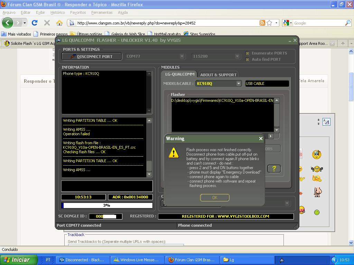Click the horizontal scroll right arrow in Flasher
Viewport: 354px width, 265px height.
click(x=270, y=136)
